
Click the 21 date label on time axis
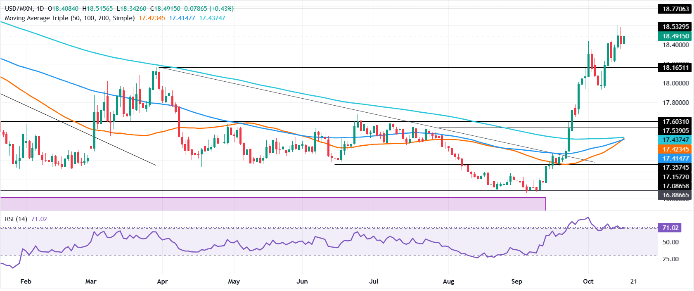(633, 282)
